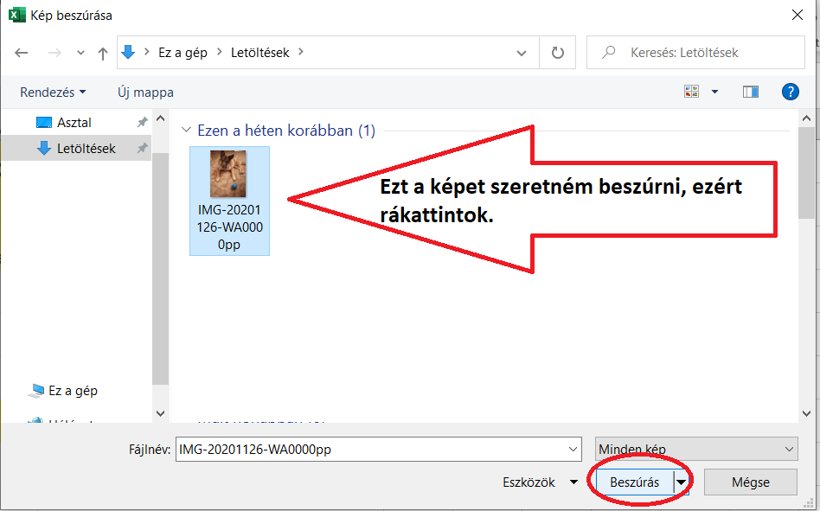This screenshot has width=820, height=511.
Task: Collapse the Ezen a héten korábban group
Action: tap(185, 131)
